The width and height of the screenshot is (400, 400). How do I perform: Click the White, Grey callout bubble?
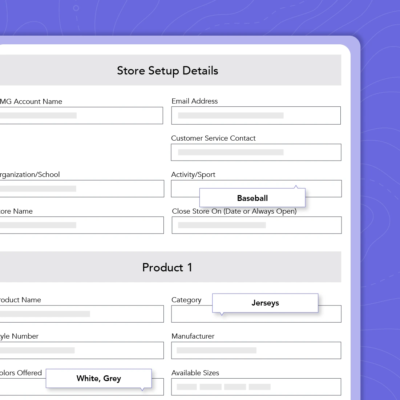tap(98, 379)
